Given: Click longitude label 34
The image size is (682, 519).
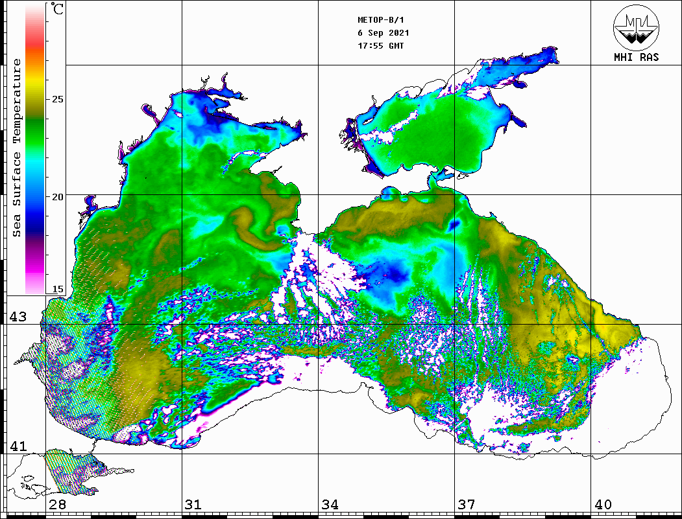Looking at the screenshot, I should (x=330, y=505).
